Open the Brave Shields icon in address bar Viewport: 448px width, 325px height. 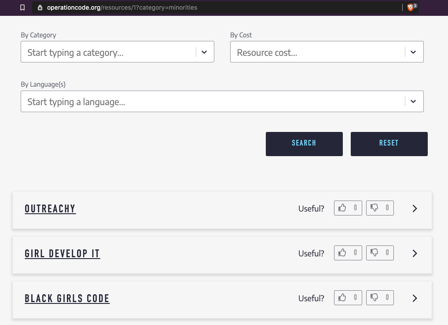click(x=410, y=7)
